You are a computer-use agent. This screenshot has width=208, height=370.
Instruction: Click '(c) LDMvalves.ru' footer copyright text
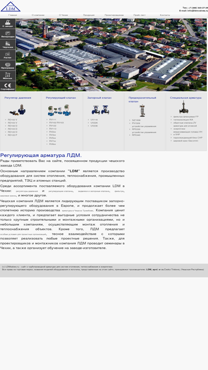[11, 267]
